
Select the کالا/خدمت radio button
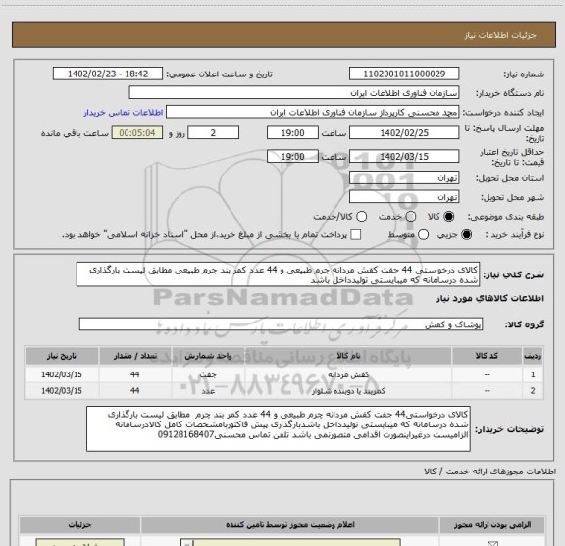tap(361, 216)
